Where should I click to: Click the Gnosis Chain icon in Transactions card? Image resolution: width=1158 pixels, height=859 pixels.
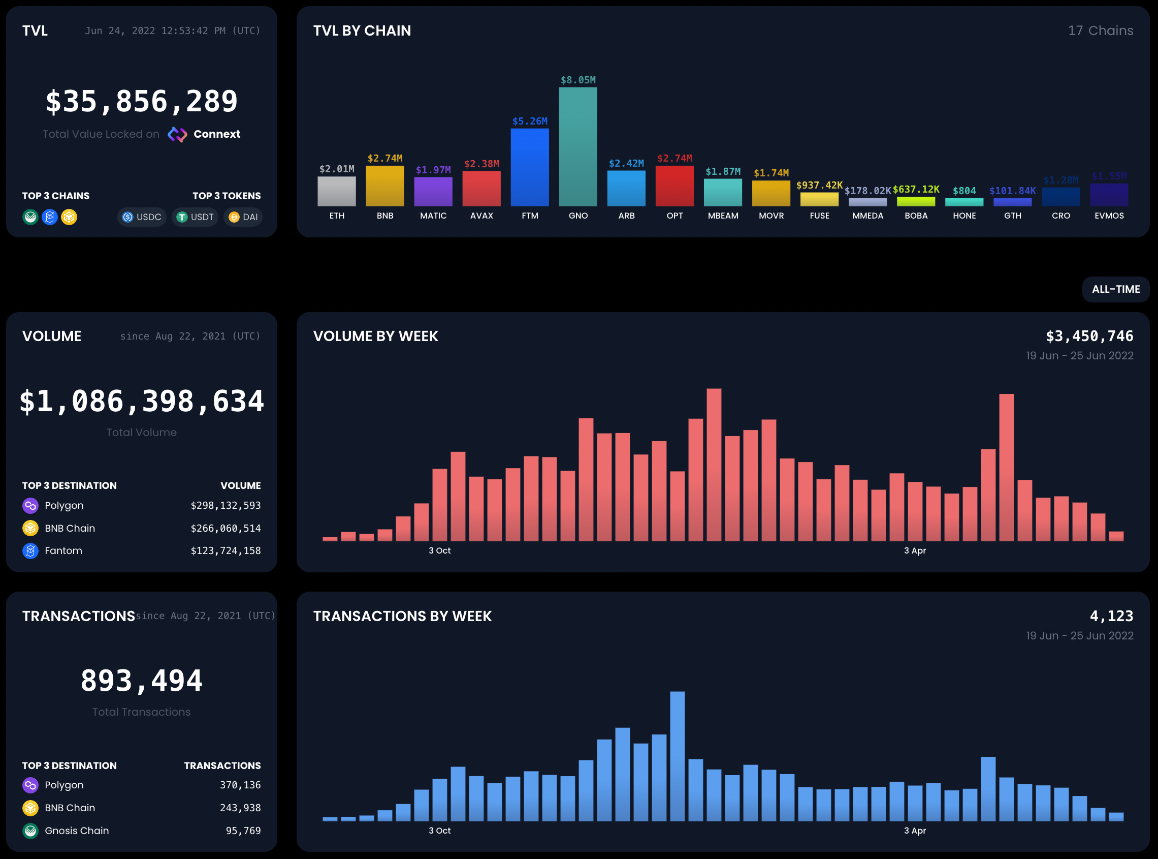click(x=30, y=831)
